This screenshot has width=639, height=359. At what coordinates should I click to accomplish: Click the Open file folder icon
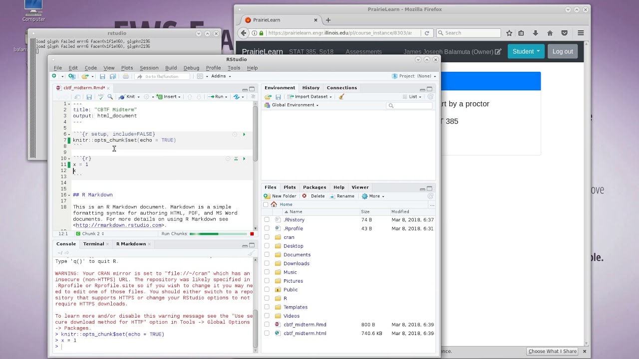pyautogui.click(x=85, y=76)
